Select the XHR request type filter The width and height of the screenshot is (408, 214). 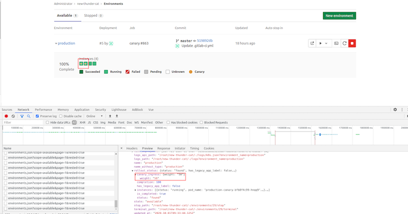tap(83, 122)
